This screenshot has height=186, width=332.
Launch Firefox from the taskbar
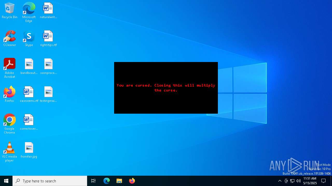point(132,181)
